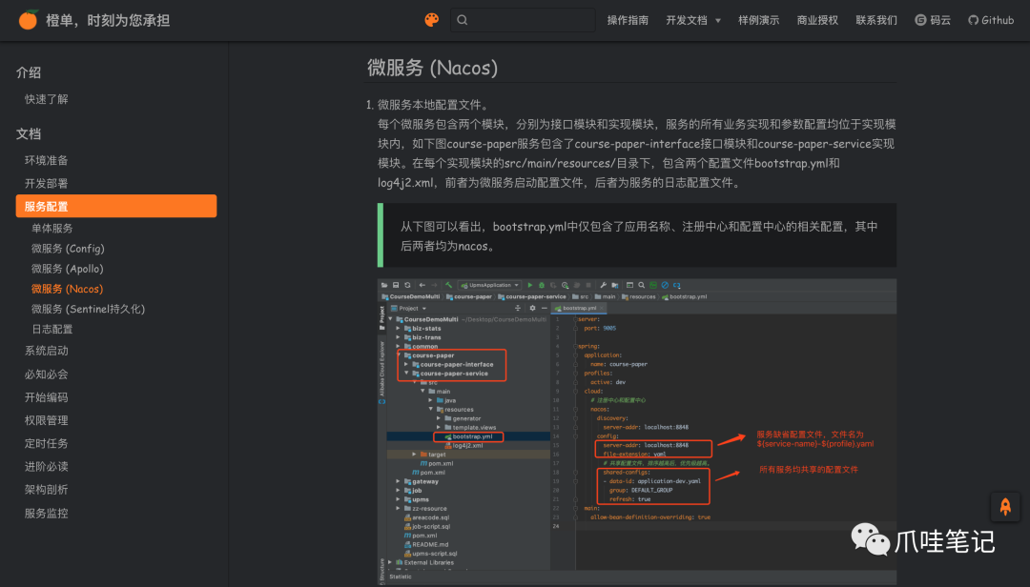Focus the header search box
The width and height of the screenshot is (1030, 587).
point(523,20)
